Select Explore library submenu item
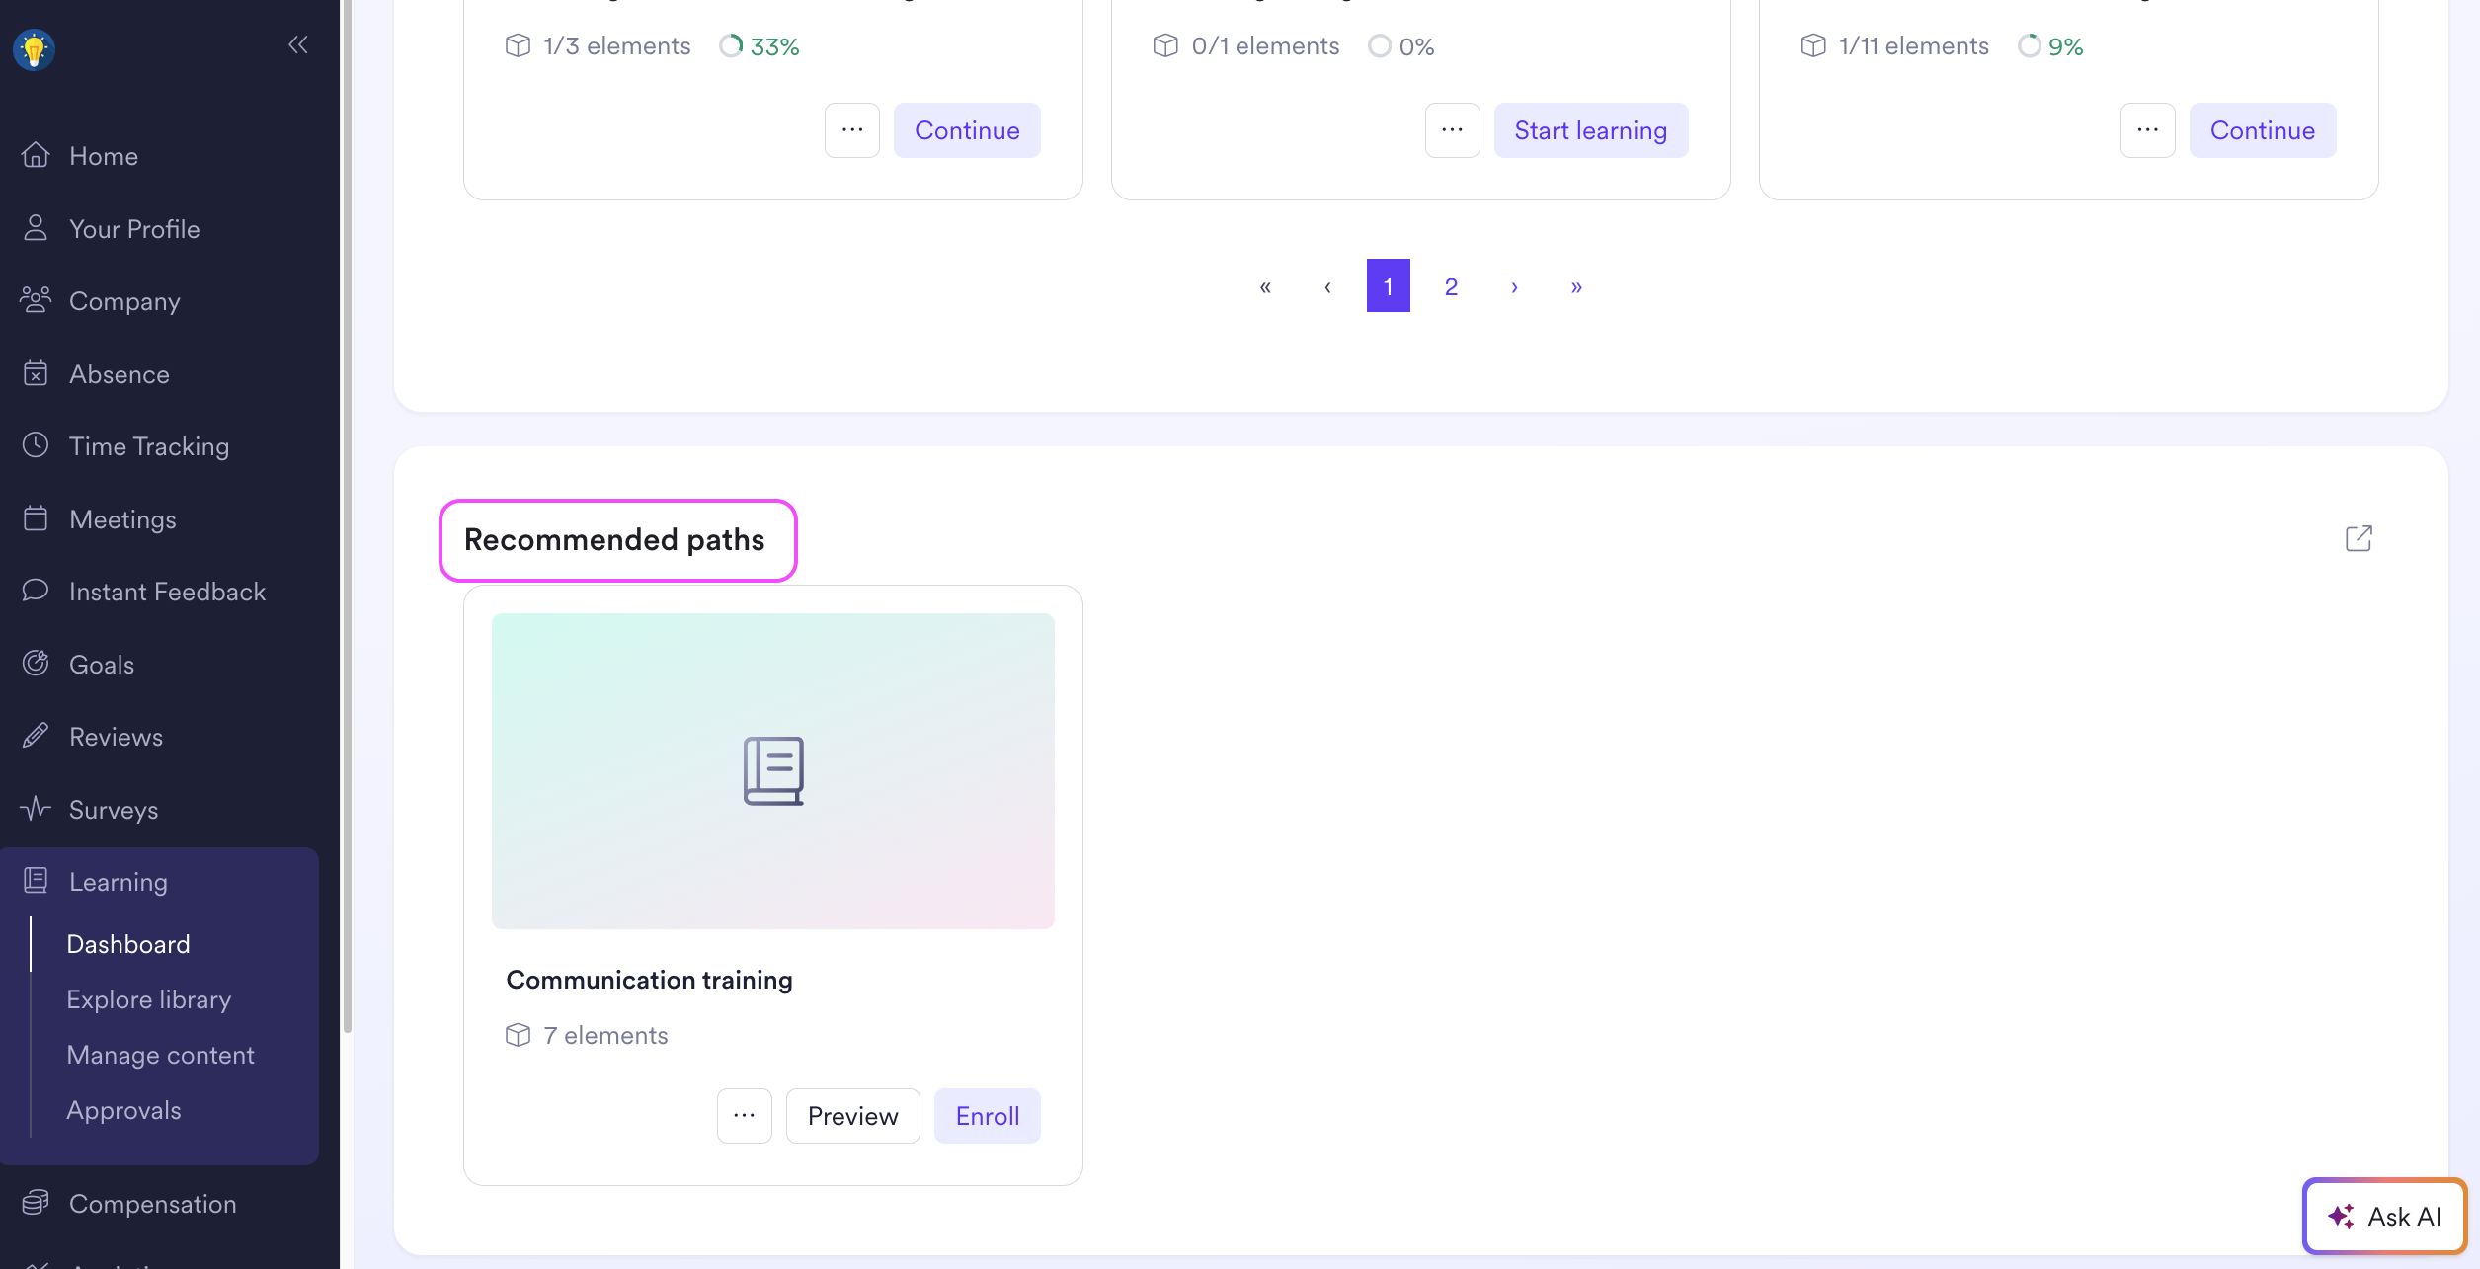The width and height of the screenshot is (2480, 1269). point(148,999)
